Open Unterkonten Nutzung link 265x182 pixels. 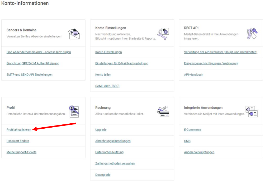pos(109,152)
